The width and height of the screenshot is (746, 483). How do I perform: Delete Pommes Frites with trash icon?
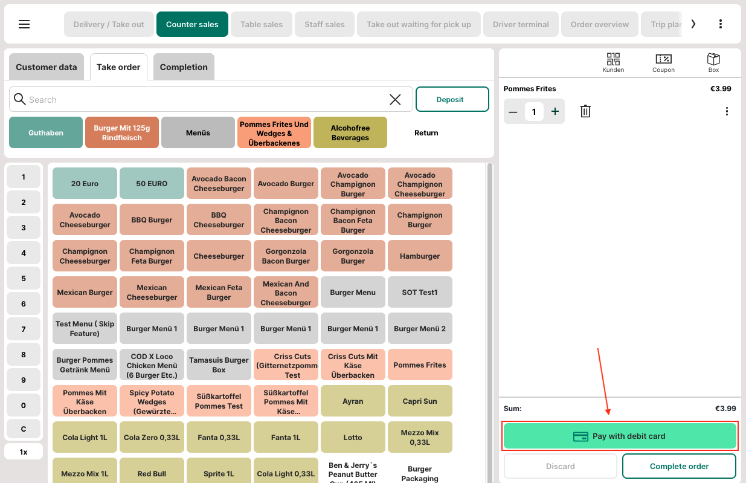tap(585, 111)
